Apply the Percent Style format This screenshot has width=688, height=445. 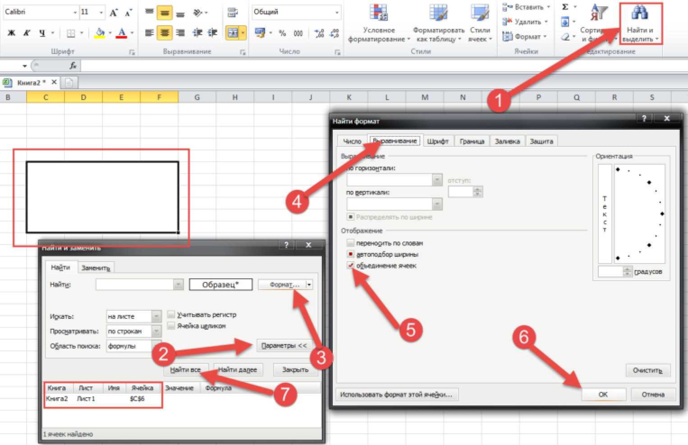pyautogui.click(x=283, y=33)
